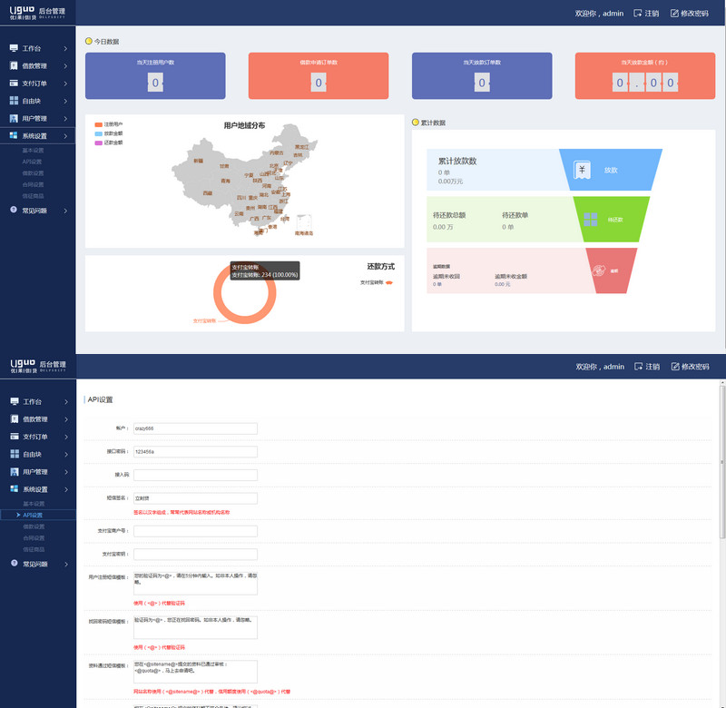The height and width of the screenshot is (708, 726).
Task: Click 注销 icon in API设置 page header
Action: [638, 367]
